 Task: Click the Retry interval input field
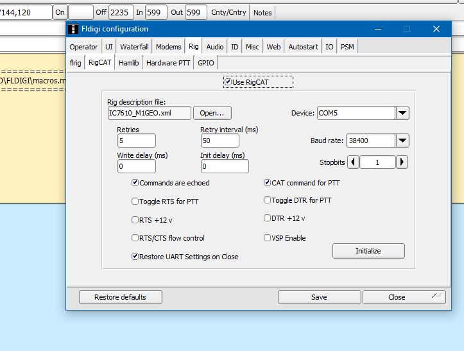tap(220, 141)
